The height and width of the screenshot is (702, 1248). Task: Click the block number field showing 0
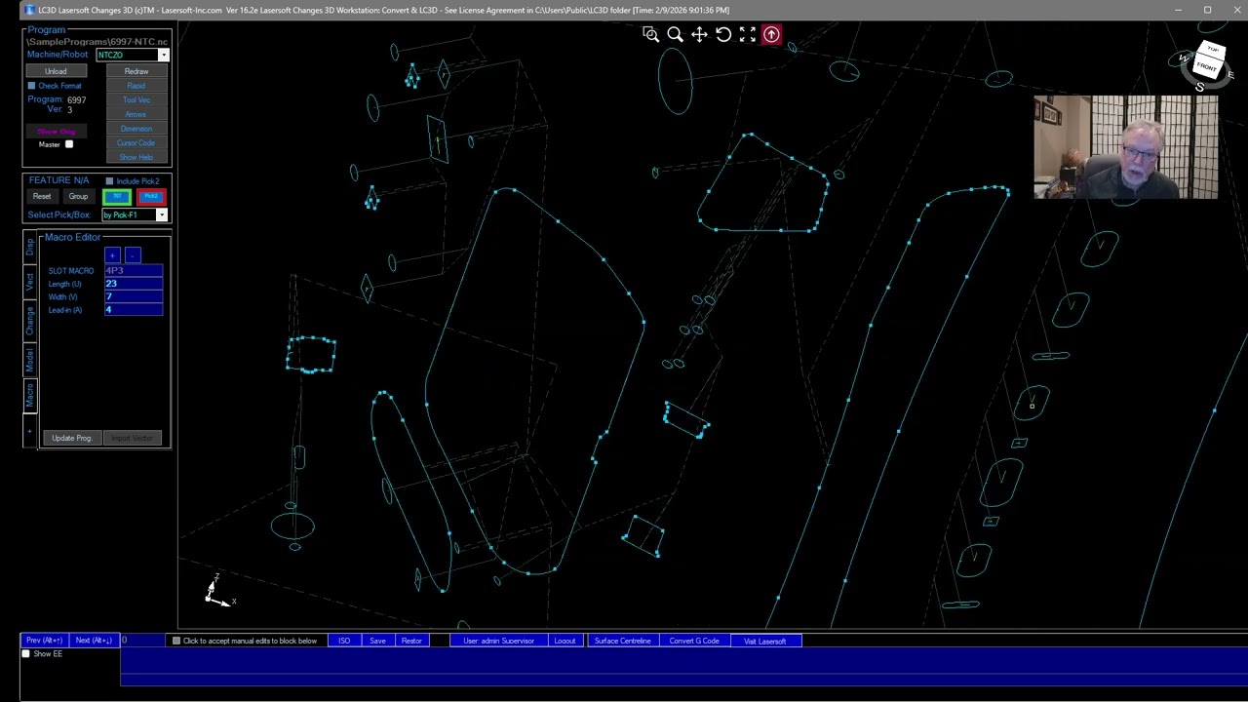[142, 641]
